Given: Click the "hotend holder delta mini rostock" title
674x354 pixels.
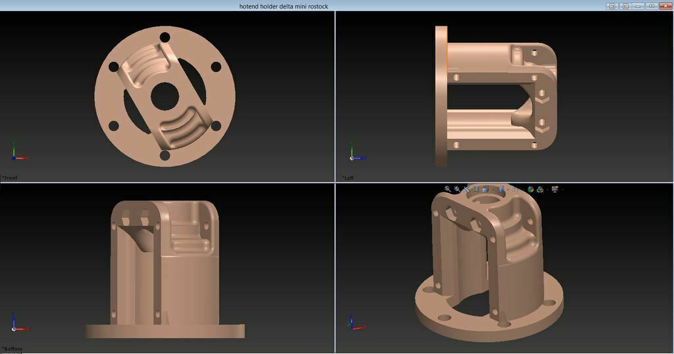Looking at the screenshot, I should coord(283,7).
